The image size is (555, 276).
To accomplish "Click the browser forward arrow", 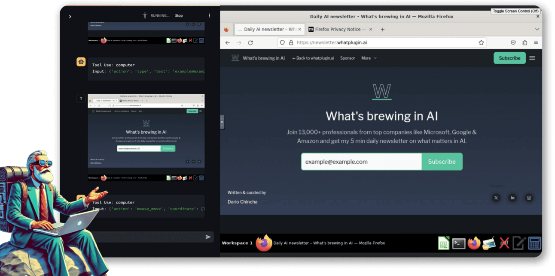I will pyautogui.click(x=239, y=42).
